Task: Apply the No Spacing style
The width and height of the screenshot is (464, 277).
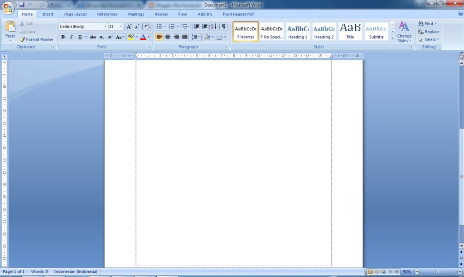Action: pos(272,32)
